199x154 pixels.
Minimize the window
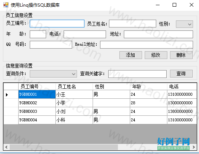tap(158, 5)
